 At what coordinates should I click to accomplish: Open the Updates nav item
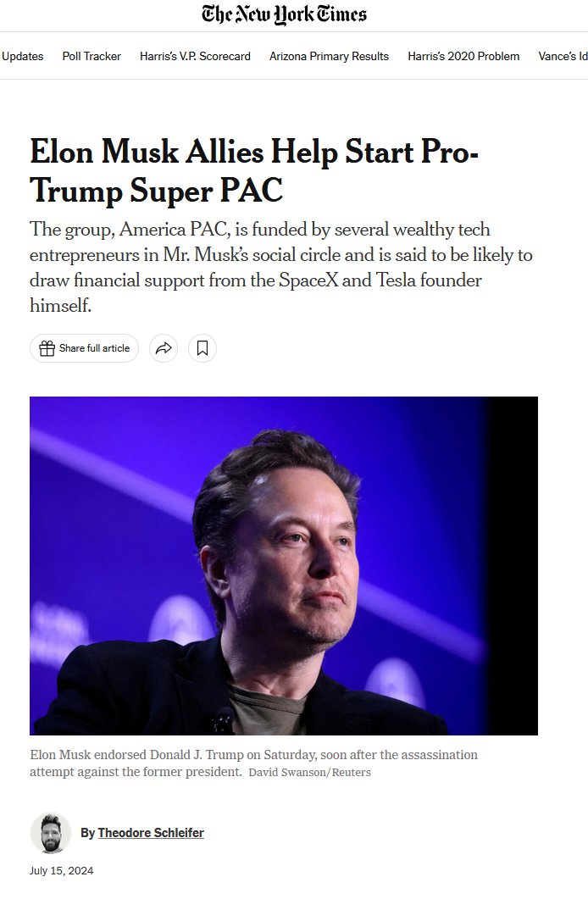tap(22, 56)
